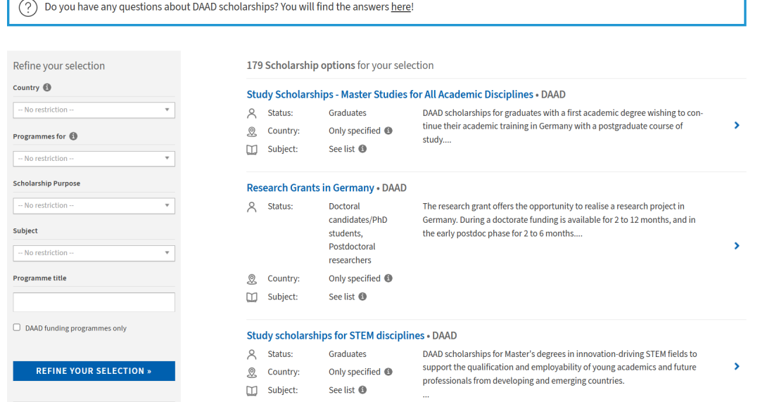Click Subject info icon in STEM scholarships entry
Image resolution: width=760 pixels, height=402 pixels.
[x=362, y=390]
